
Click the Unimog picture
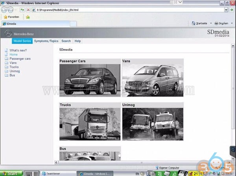pos(153,124)
